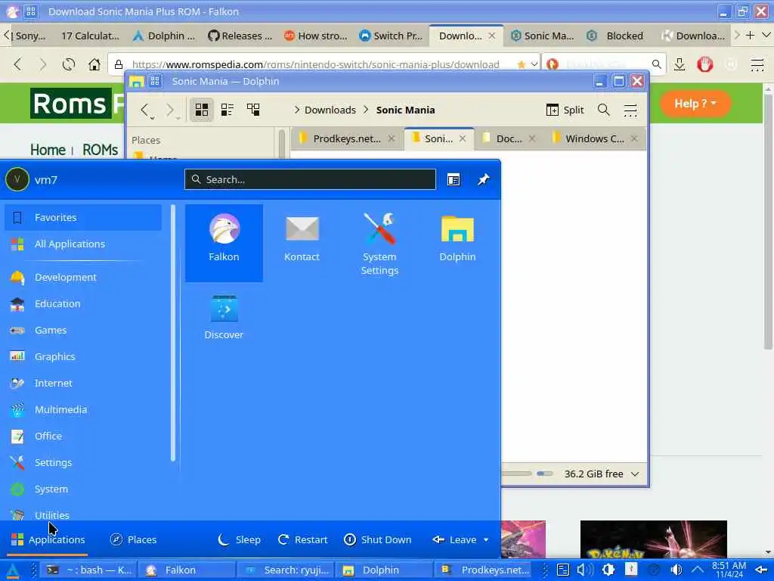This screenshot has width=774, height=581.
Task: Go back in Falkon browser
Action: click(x=18, y=64)
